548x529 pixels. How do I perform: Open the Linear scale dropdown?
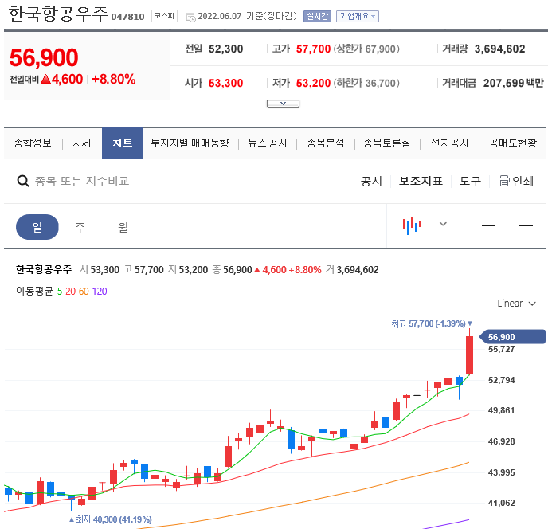tap(516, 303)
